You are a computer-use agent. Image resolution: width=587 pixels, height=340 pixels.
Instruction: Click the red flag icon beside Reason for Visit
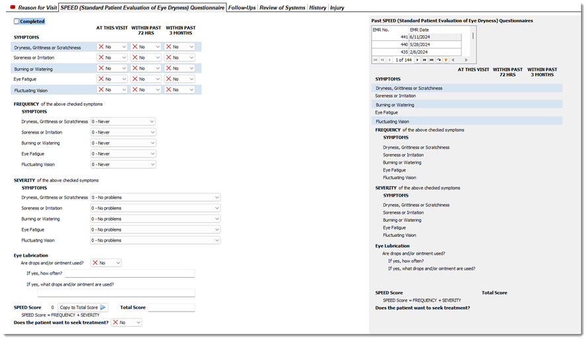point(13,7)
